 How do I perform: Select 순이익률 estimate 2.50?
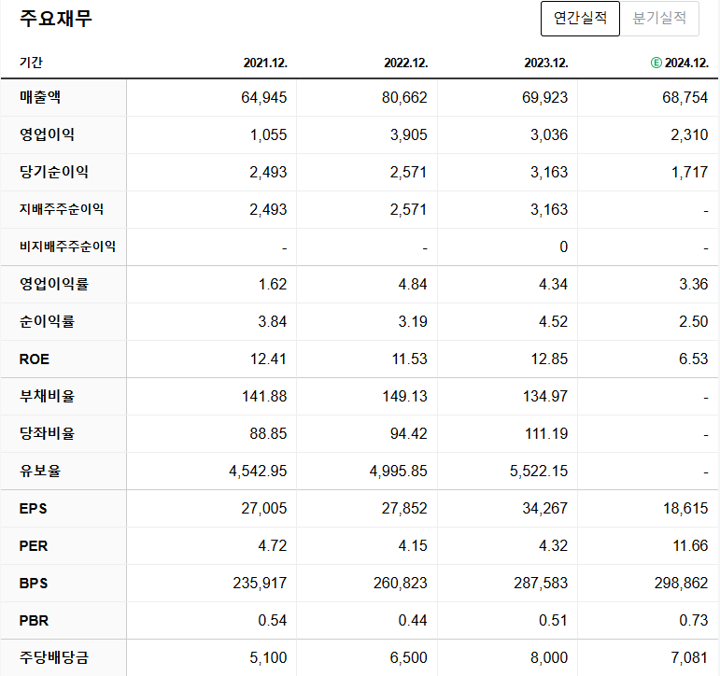694,321
